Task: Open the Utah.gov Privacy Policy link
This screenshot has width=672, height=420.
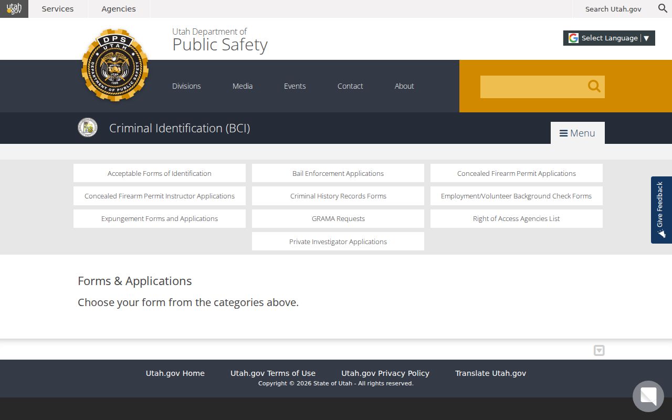Action: click(x=385, y=373)
